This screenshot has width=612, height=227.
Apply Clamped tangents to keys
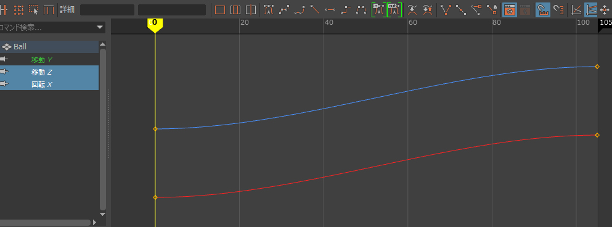(x=300, y=10)
